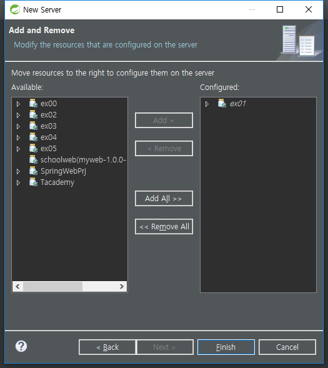Expand the ex02 tree node
This screenshot has width=328, height=368.
18,115
